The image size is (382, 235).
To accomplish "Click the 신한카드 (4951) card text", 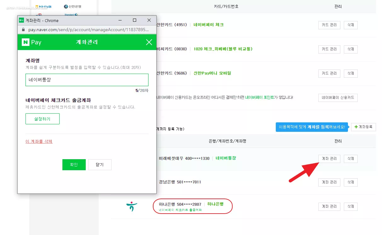I will click(x=172, y=25).
